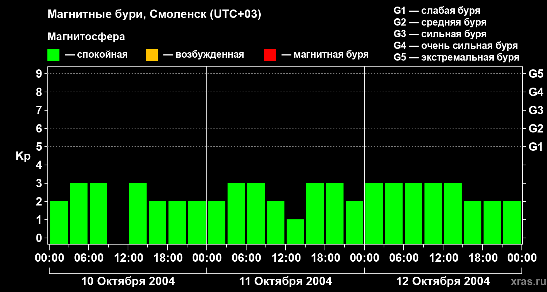The image size is (547, 292).
Task: Click 'G5 — экстремальная буря' legend line
Action: point(456,57)
